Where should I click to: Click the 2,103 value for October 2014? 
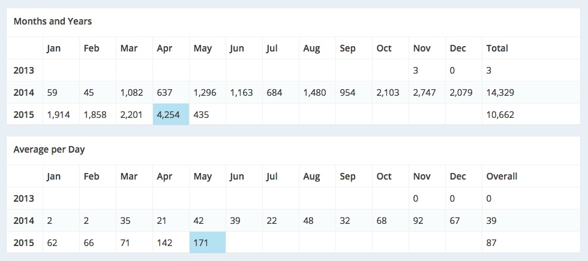[x=389, y=93]
